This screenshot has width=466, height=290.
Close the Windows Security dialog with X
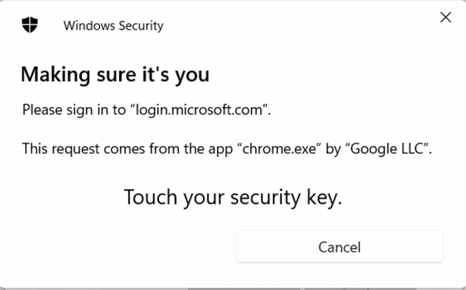click(x=445, y=18)
